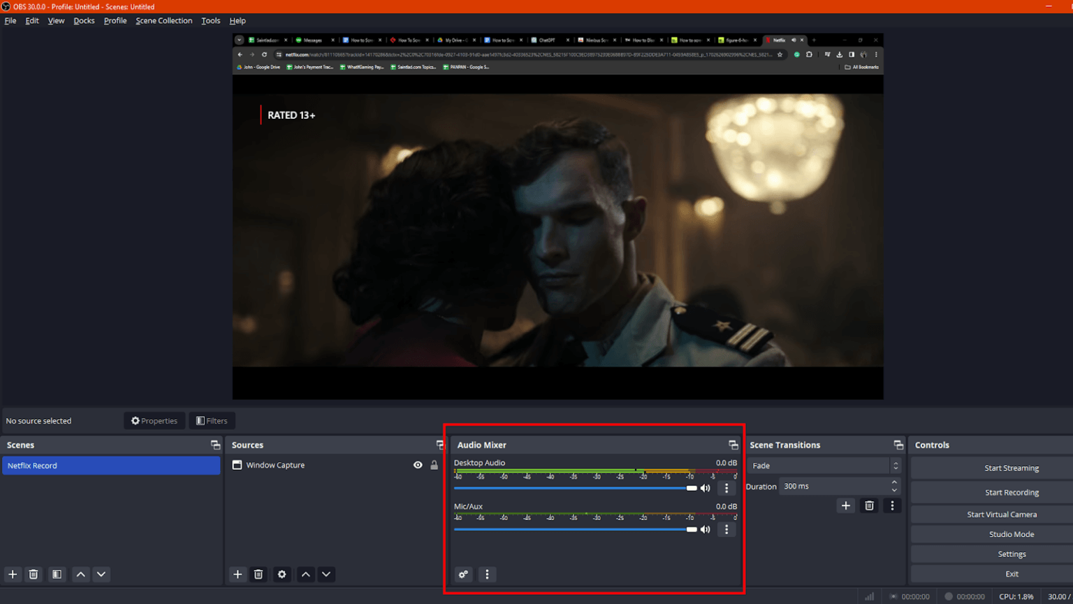Open the scene filters icon in Scenes panel
1073x604 pixels.
tap(57, 574)
